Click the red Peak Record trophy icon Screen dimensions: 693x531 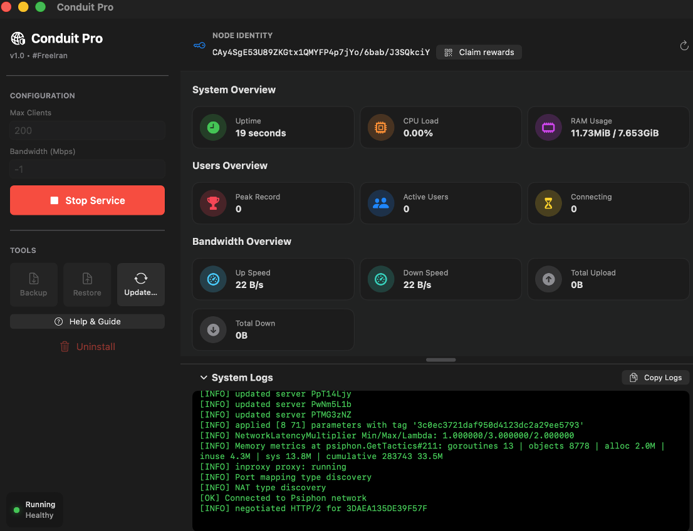212,203
